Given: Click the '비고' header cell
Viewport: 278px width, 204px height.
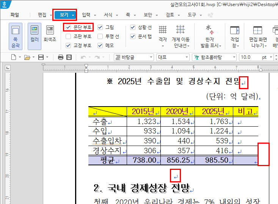Looking at the screenshot, I should tap(245, 111).
